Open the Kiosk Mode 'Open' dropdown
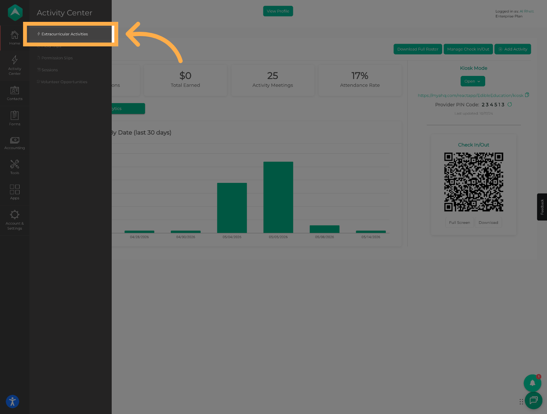 [x=473, y=81]
